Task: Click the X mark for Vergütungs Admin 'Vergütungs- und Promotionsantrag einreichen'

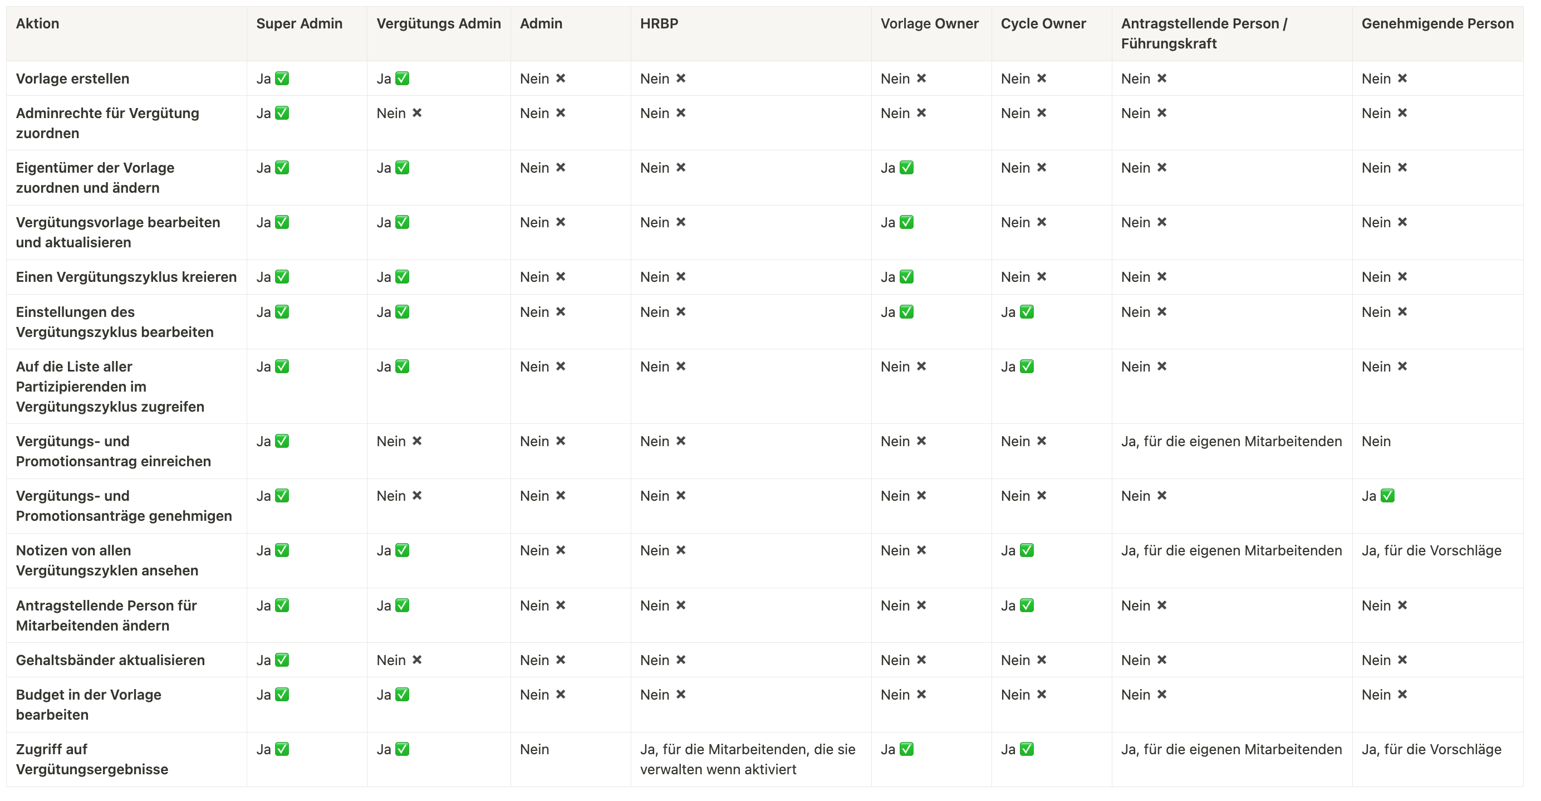Action: tap(417, 441)
